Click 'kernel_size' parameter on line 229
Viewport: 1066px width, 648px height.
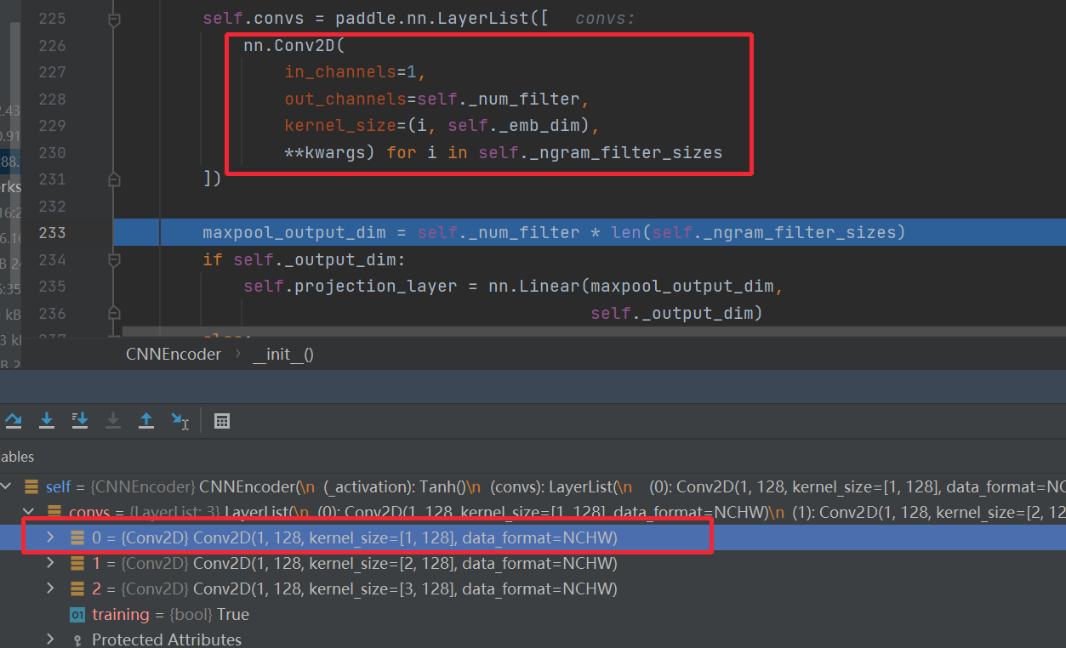point(340,126)
